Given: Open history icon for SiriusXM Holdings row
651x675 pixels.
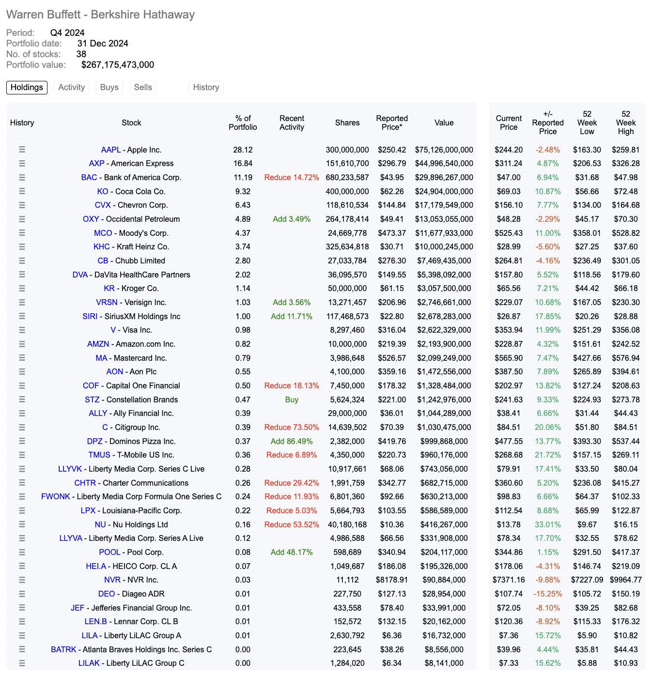Looking at the screenshot, I should [22, 316].
